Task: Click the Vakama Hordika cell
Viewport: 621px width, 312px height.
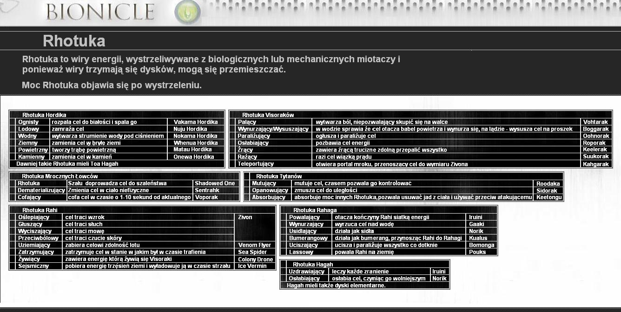Action: click(196, 122)
